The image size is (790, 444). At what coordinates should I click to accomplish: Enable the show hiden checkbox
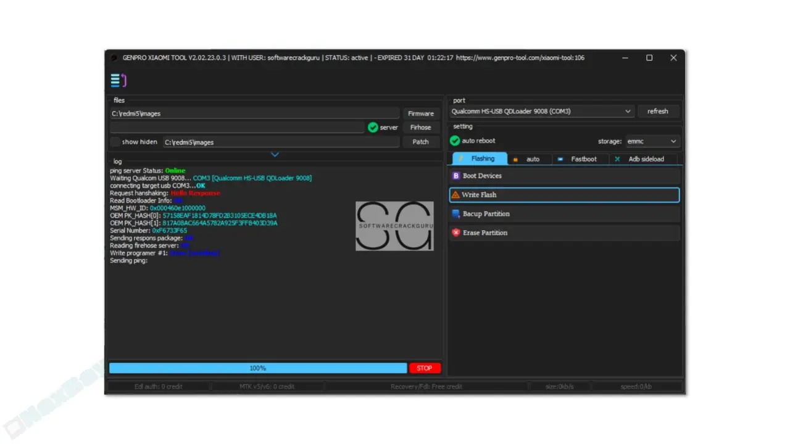115,142
